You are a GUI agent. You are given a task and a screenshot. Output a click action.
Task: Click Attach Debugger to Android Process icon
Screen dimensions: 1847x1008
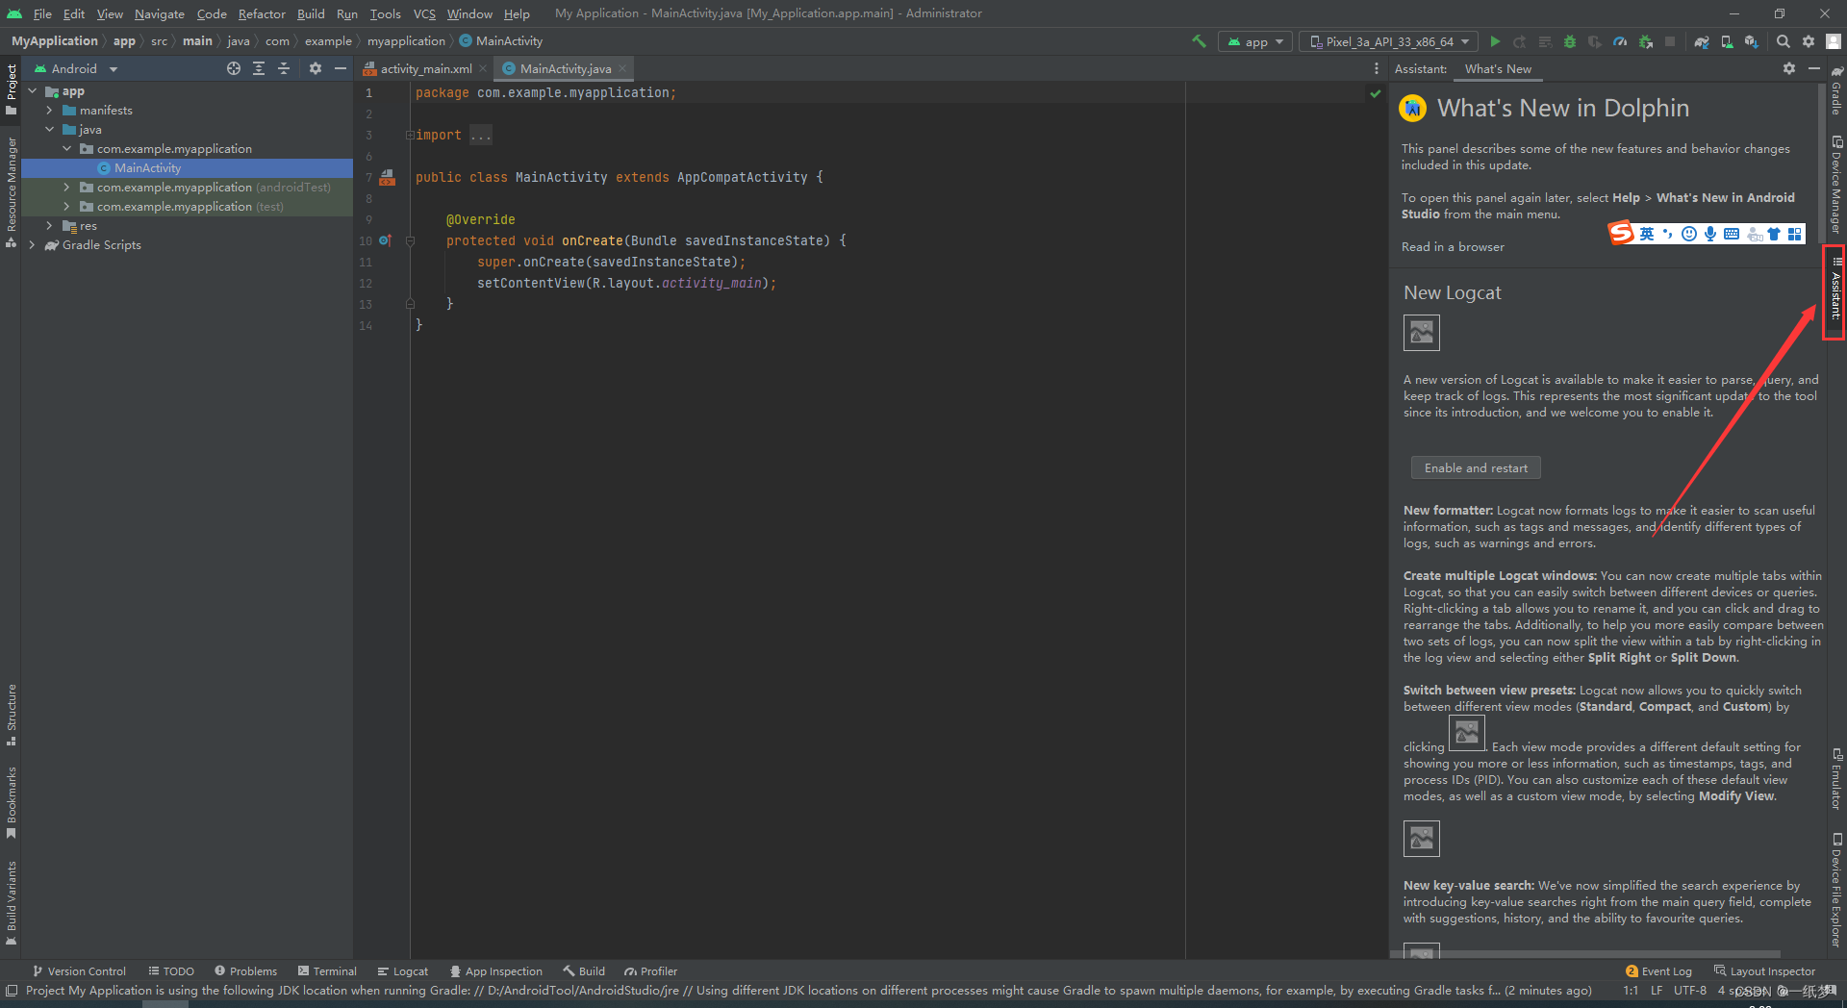(1645, 41)
